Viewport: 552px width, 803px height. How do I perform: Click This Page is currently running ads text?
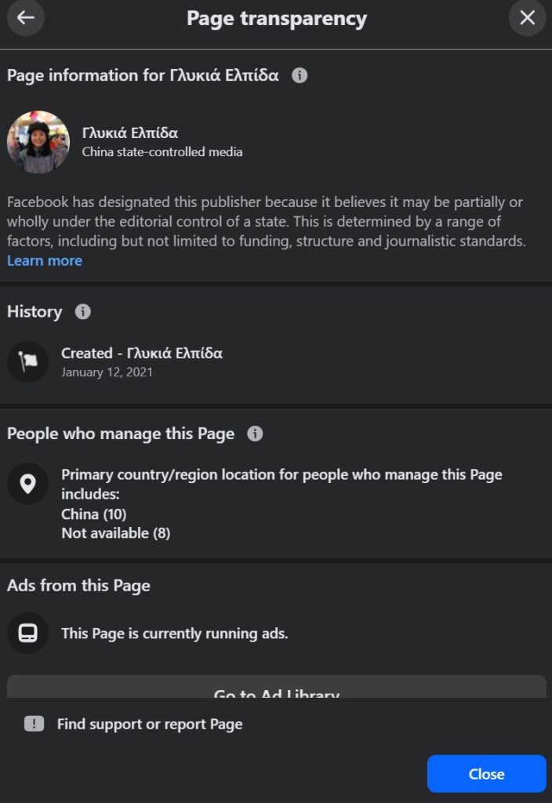click(x=175, y=633)
